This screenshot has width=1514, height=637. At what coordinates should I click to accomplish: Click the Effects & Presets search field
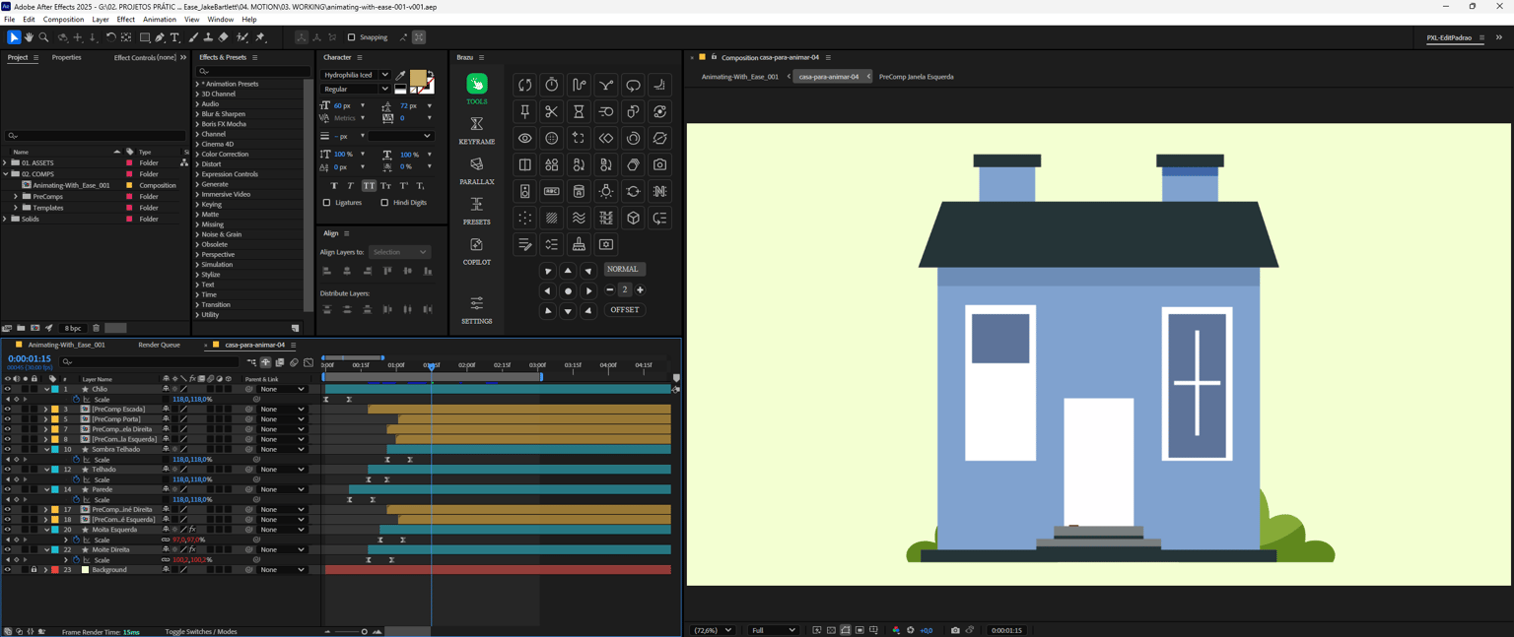click(x=251, y=71)
